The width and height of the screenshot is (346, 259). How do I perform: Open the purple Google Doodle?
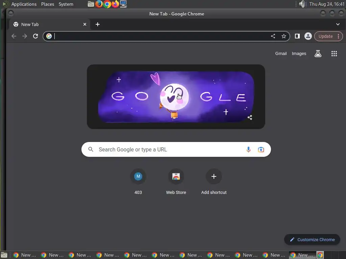(176, 97)
